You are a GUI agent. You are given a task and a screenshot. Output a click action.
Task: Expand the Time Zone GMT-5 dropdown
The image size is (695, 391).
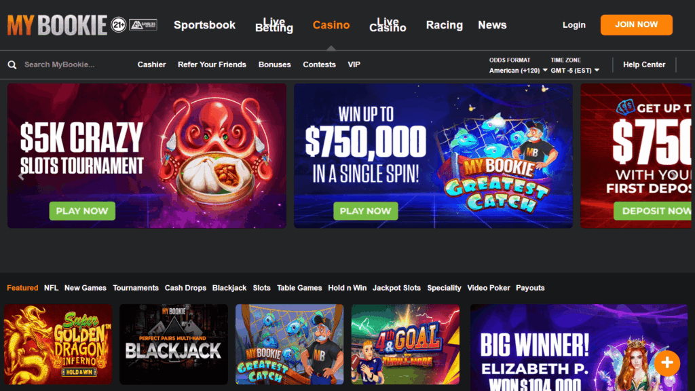[575, 71]
